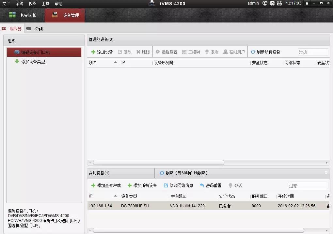The height and width of the screenshot is (234, 333).
Task: Click the 在线用户 user icon
Action: tap(225, 52)
